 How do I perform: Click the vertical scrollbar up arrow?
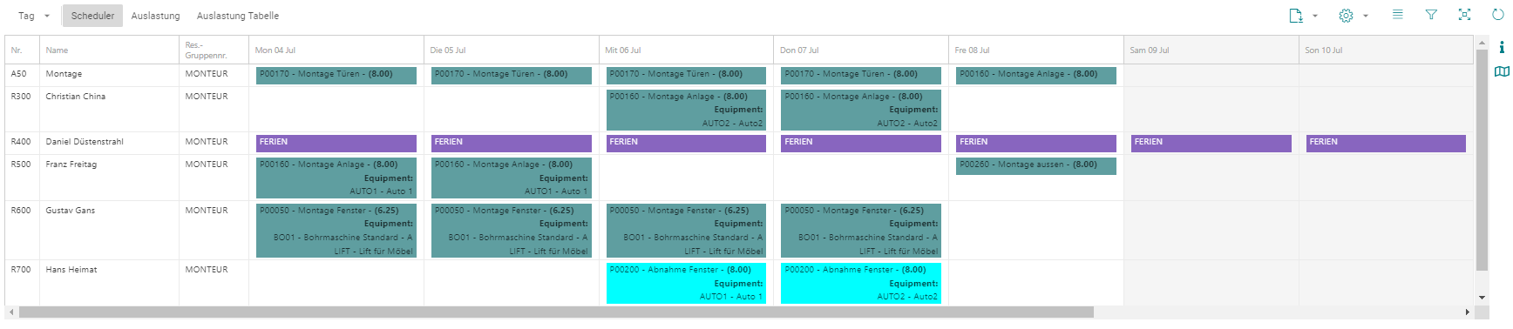[x=1482, y=43]
